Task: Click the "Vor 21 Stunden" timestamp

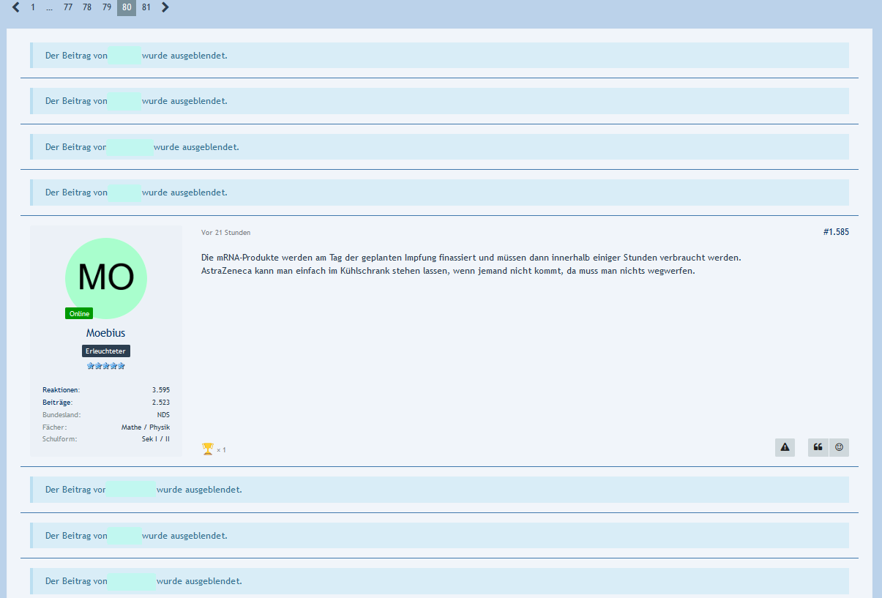Action: [x=225, y=233]
